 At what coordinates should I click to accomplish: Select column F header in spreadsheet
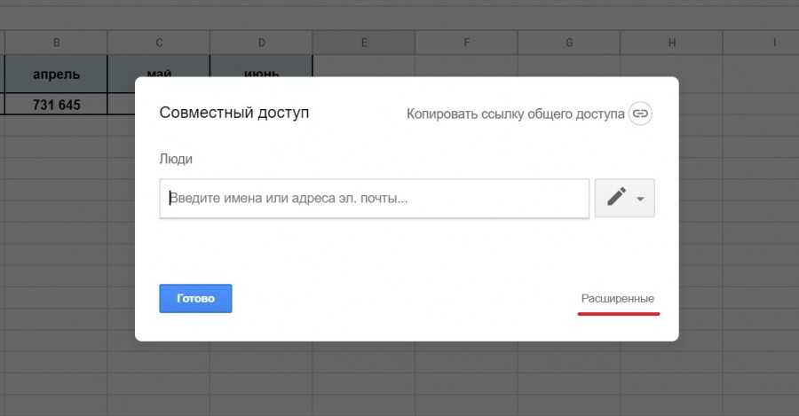[x=466, y=43]
